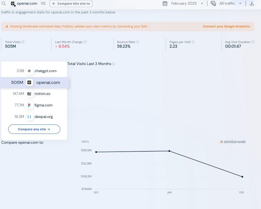The width and height of the screenshot is (261, 209).
Task: Click the orange chart icon in banner
Action: [6, 26]
